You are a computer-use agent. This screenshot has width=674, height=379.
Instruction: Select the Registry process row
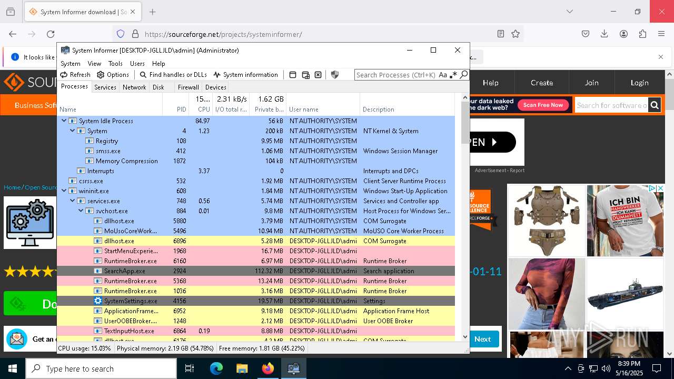coord(256,141)
